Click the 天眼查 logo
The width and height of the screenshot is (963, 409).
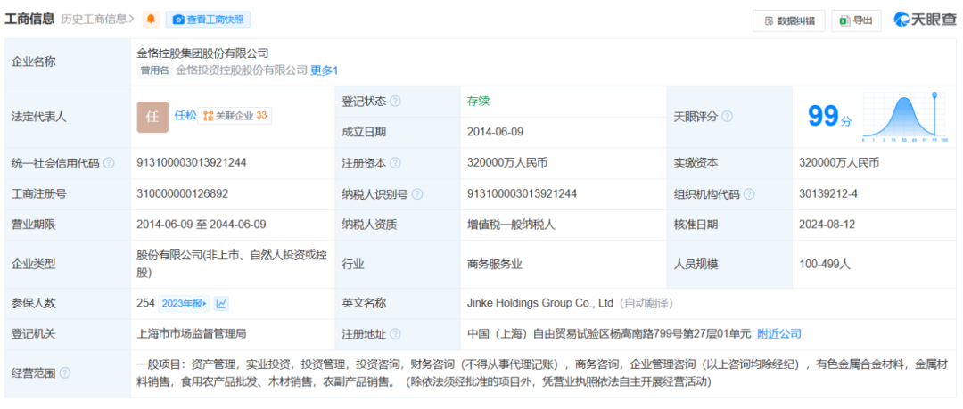coord(925,20)
